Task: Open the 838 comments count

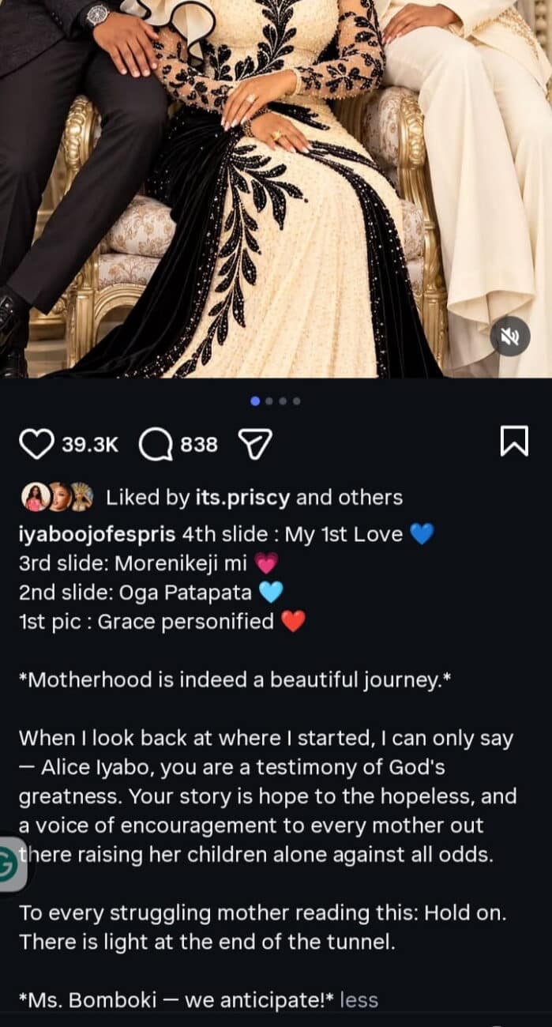Action: [199, 445]
